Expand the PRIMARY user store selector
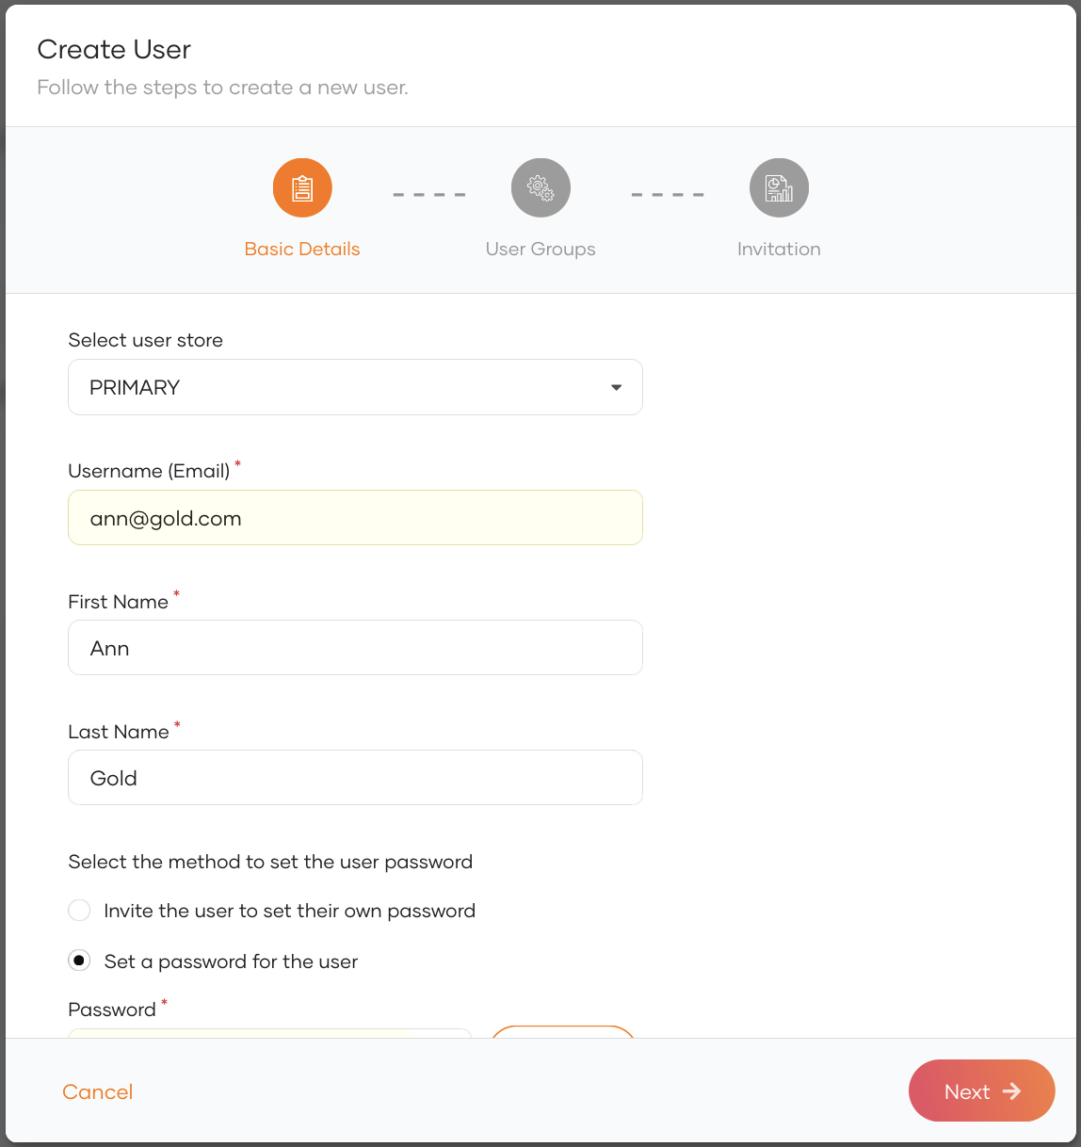The width and height of the screenshot is (1081, 1147). pos(355,387)
